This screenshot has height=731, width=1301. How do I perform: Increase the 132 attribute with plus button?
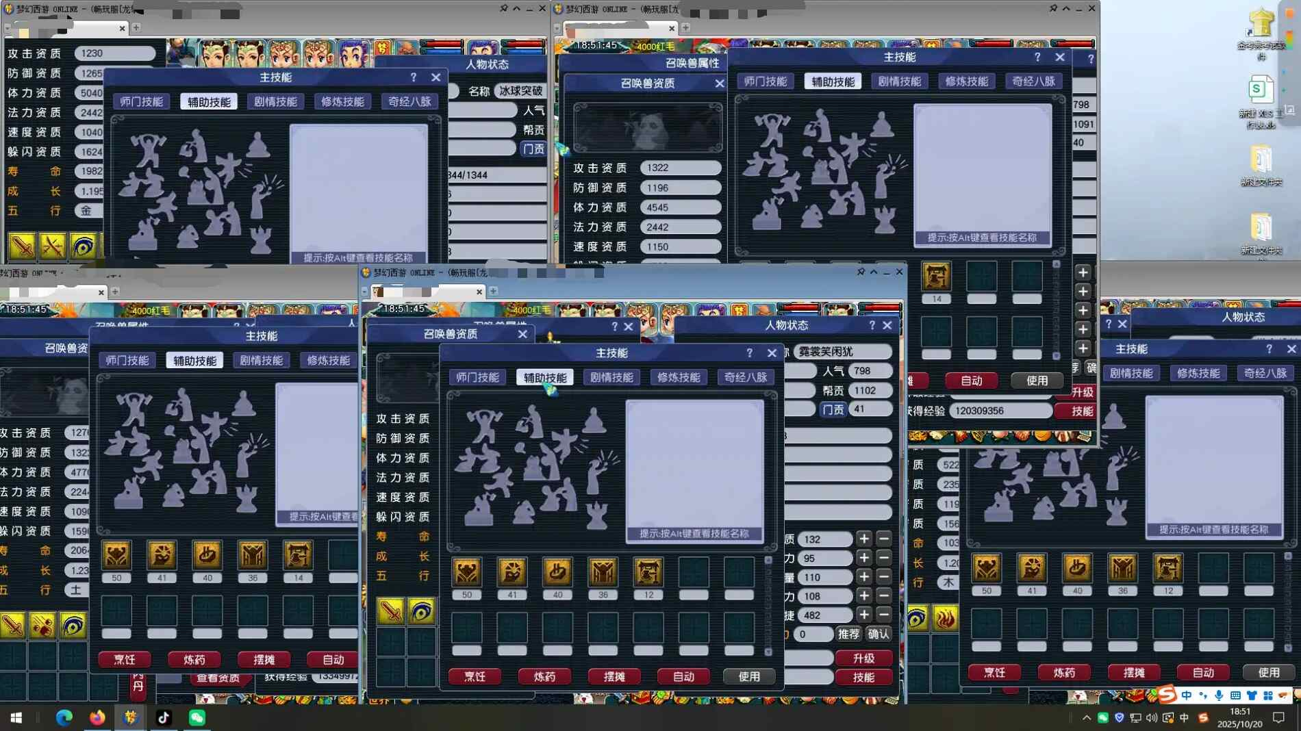pyautogui.click(x=864, y=539)
